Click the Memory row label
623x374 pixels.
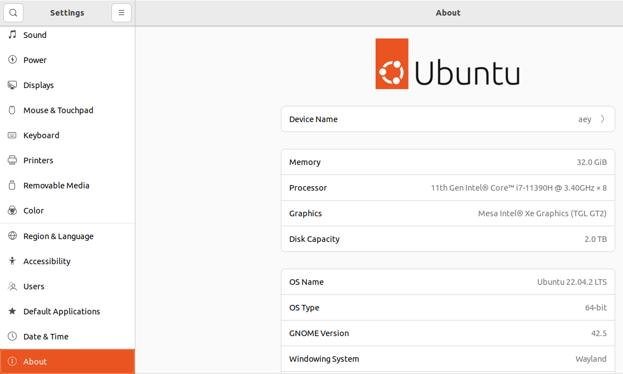pyautogui.click(x=305, y=162)
